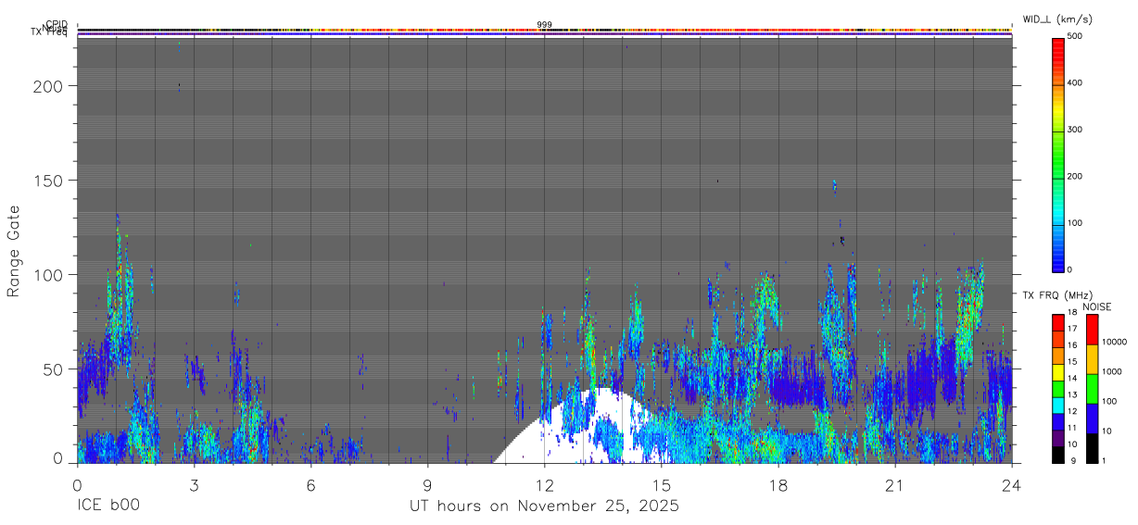Click the 'ICE b00' radar beam label

click(x=107, y=506)
